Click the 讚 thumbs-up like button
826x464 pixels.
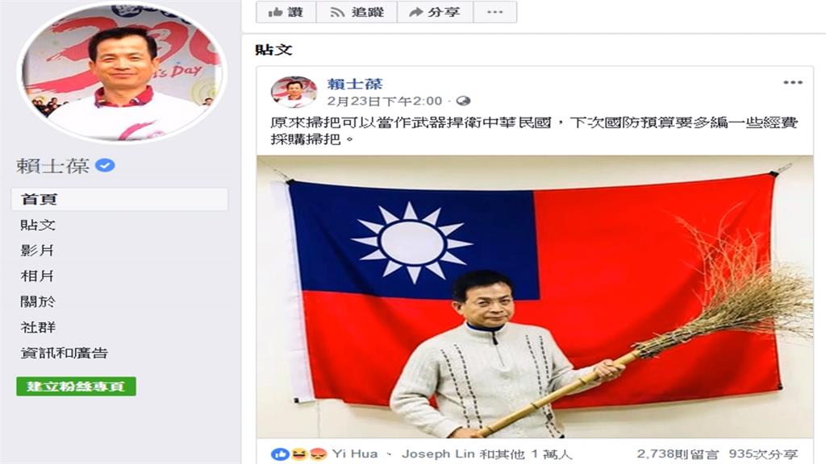286,12
